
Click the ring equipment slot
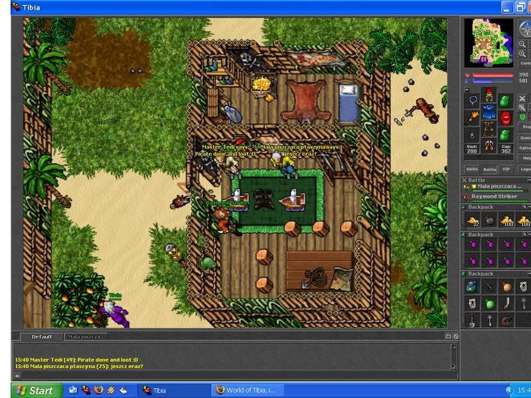[473, 135]
